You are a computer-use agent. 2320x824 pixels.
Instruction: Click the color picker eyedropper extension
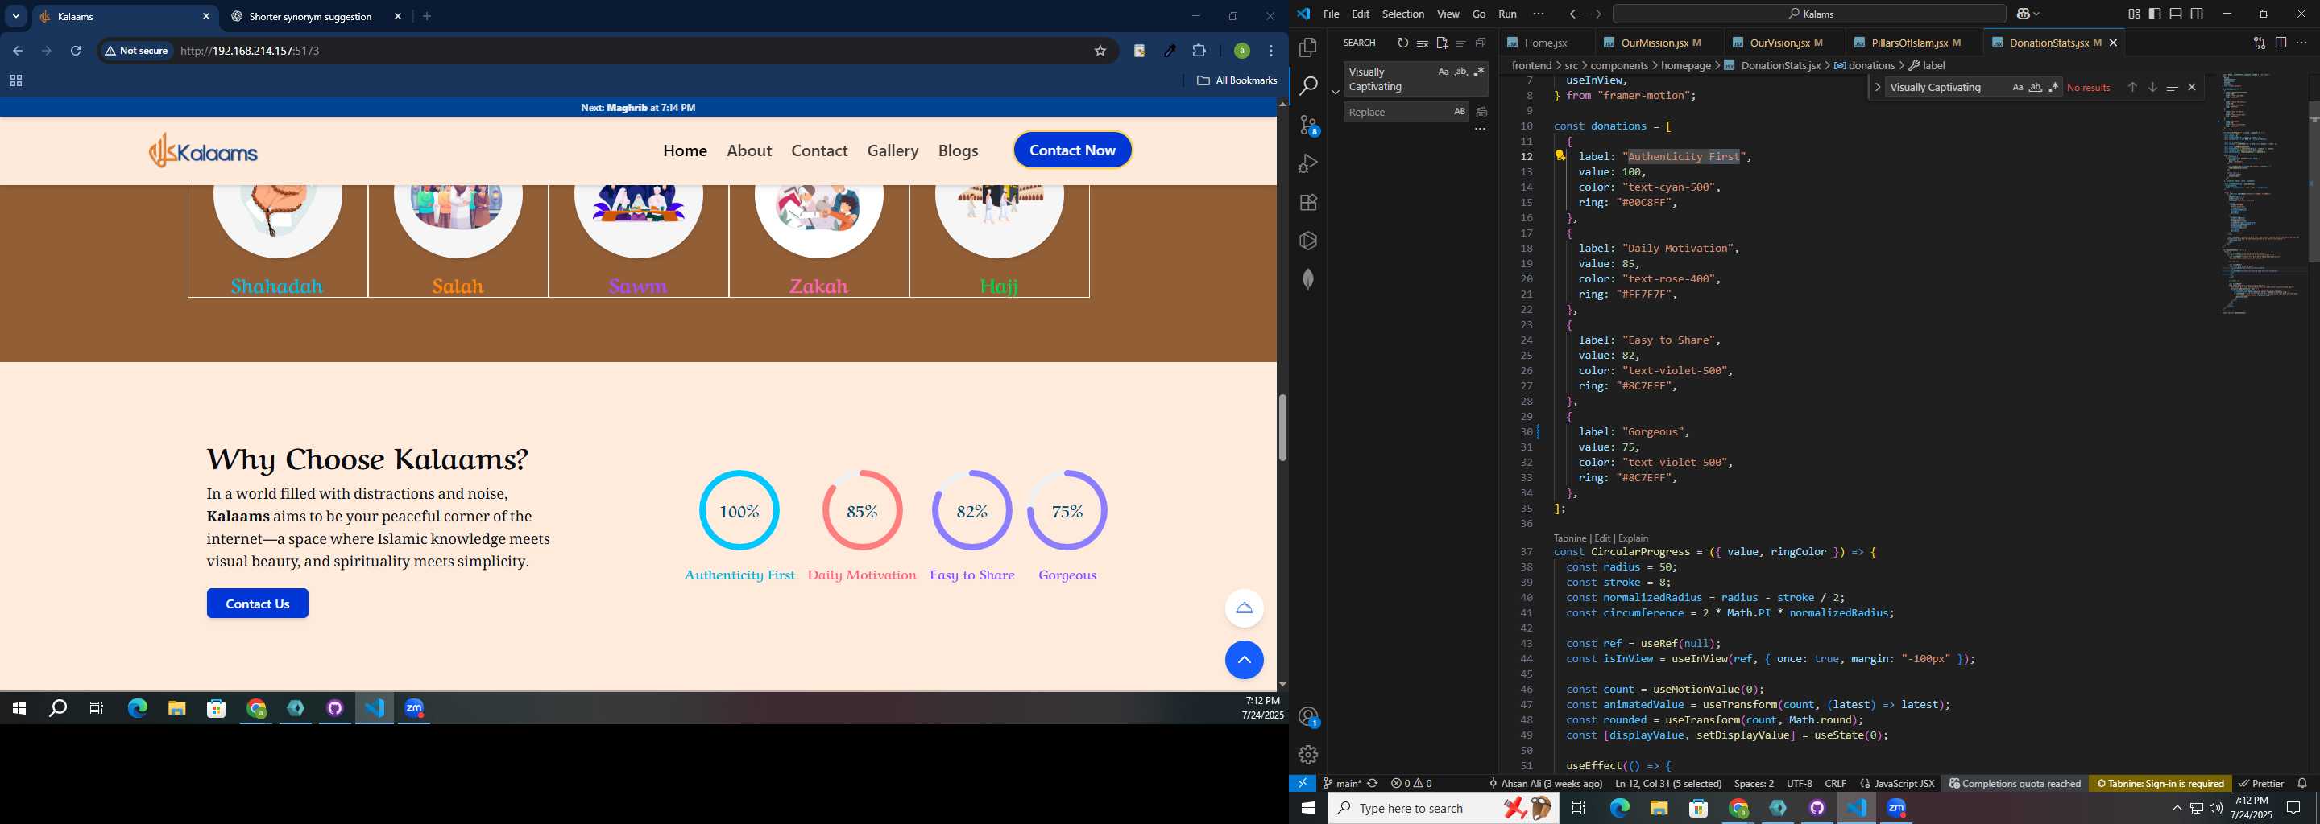pos(1170,51)
